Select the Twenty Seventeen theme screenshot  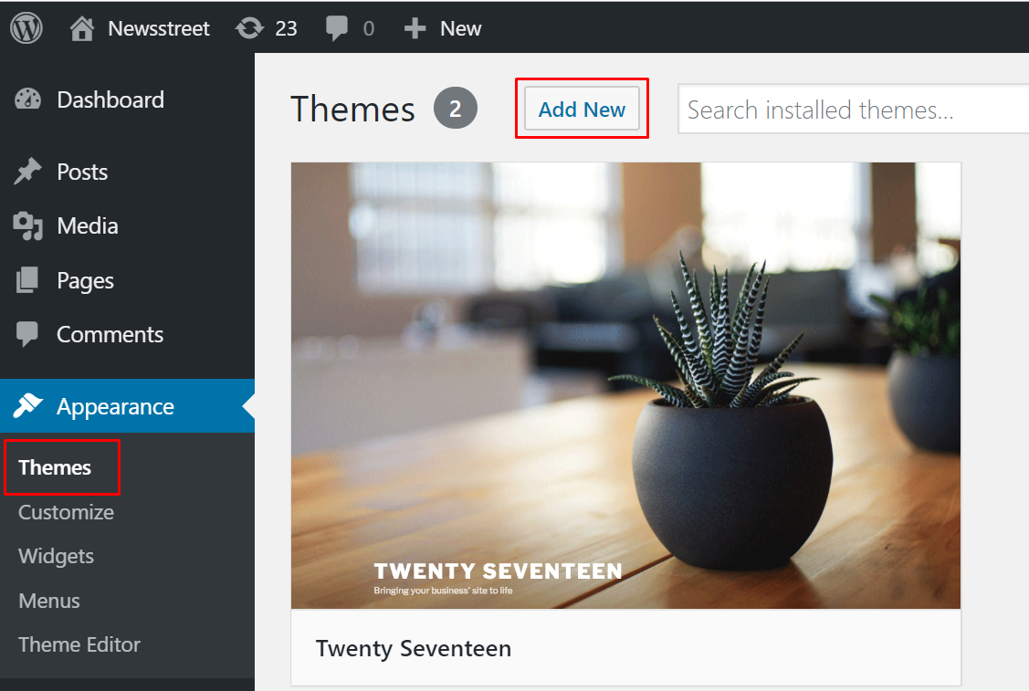625,385
